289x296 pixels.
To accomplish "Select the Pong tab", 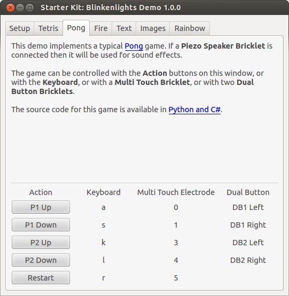I will pyautogui.click(x=76, y=28).
